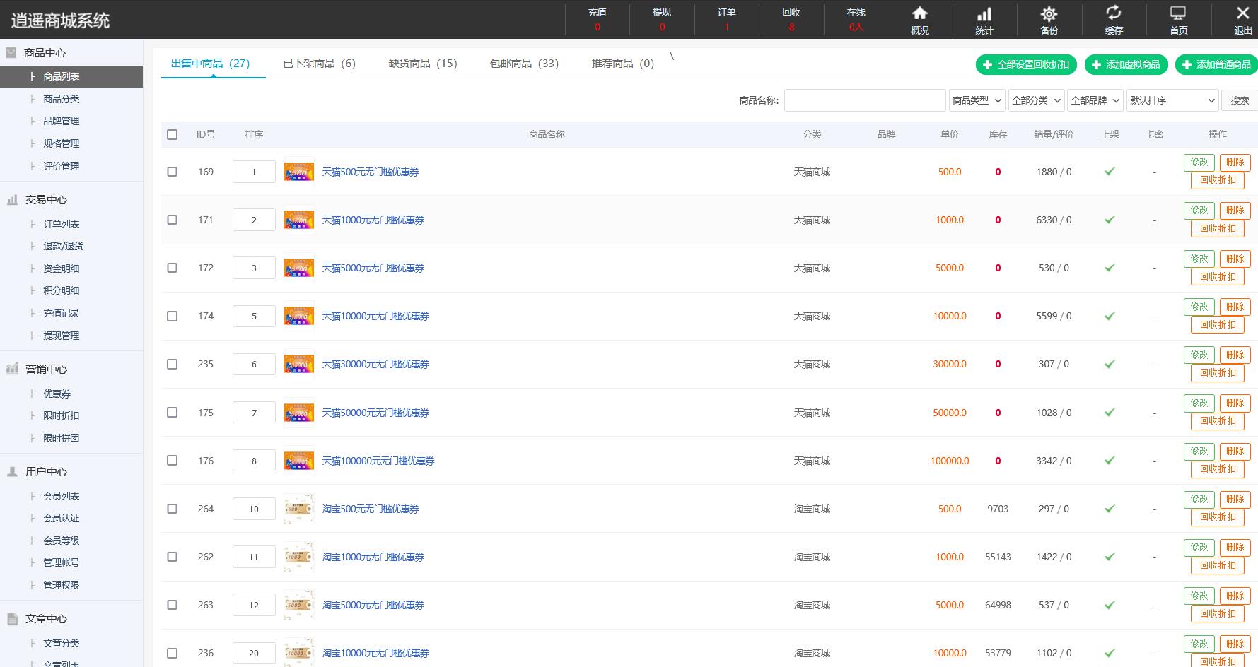The width and height of the screenshot is (1258, 667).
Task: Open the 订单 counter in header
Action: tap(726, 19)
